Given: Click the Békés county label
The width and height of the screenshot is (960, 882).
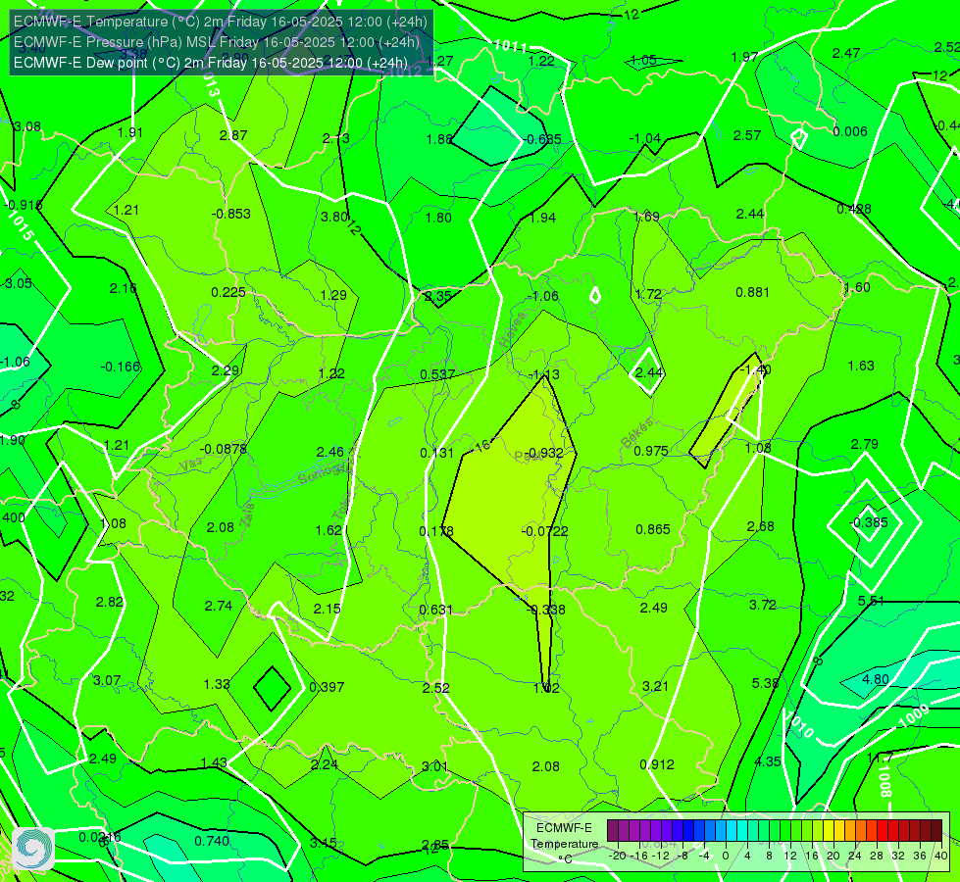Looking at the screenshot, I should coord(636,433).
